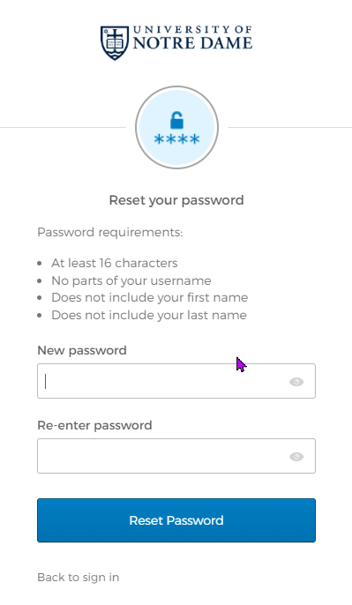Click the 'Re-enter password' field label

point(94,425)
